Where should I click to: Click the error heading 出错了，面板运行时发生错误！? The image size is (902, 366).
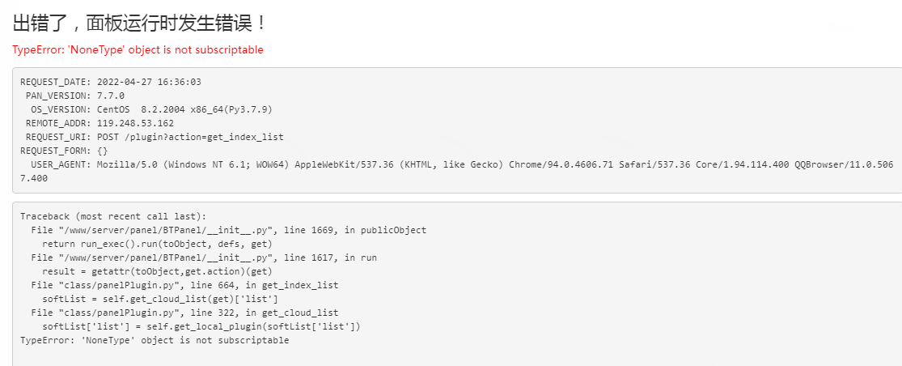140,23
